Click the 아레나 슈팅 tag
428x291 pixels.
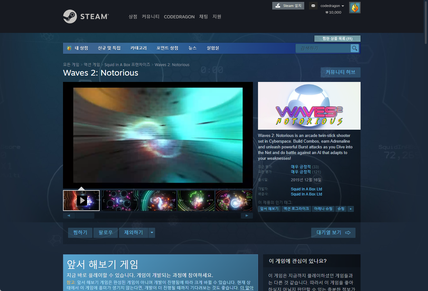tap(323, 209)
